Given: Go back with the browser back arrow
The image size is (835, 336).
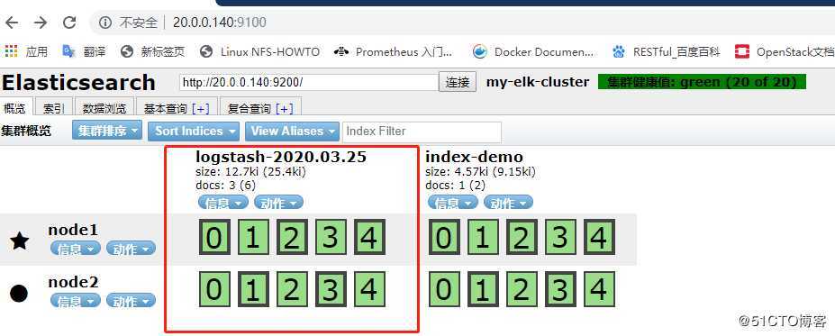Looking at the screenshot, I should point(11,23).
